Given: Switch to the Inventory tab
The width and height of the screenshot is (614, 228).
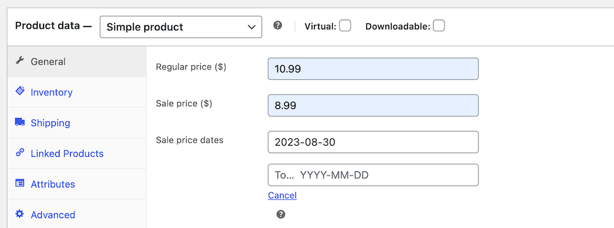Looking at the screenshot, I should (x=77, y=92).
